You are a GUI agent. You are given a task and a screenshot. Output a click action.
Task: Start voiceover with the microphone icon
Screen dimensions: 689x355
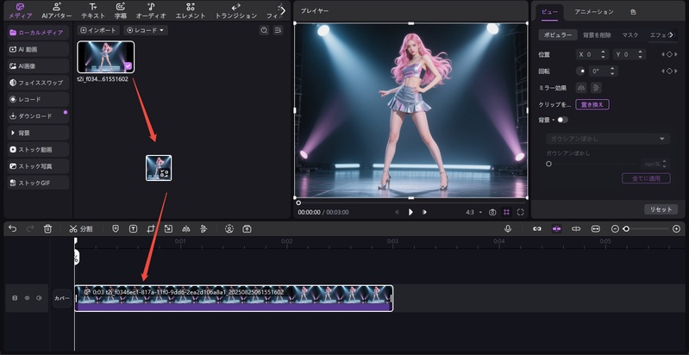pos(508,228)
